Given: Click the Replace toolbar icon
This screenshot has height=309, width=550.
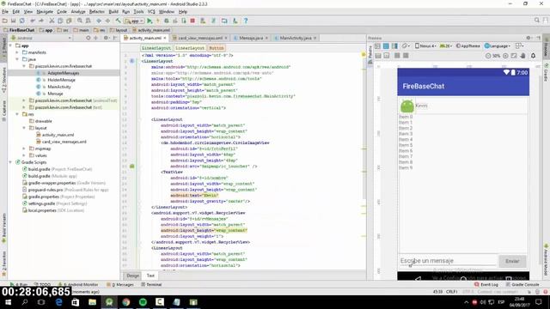Looking at the screenshot, I should click(88, 21).
